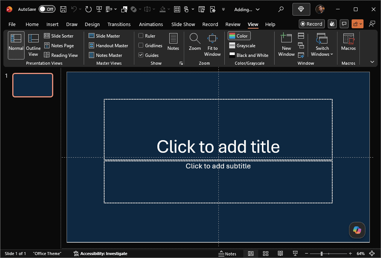Toggle Notes pane from the status bar
Screen dimensions: 381x258
click(x=227, y=254)
